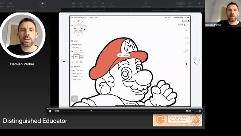This screenshot has width=241, height=136.
Task: Click the Layers panel header icon
Action: pos(72,41)
